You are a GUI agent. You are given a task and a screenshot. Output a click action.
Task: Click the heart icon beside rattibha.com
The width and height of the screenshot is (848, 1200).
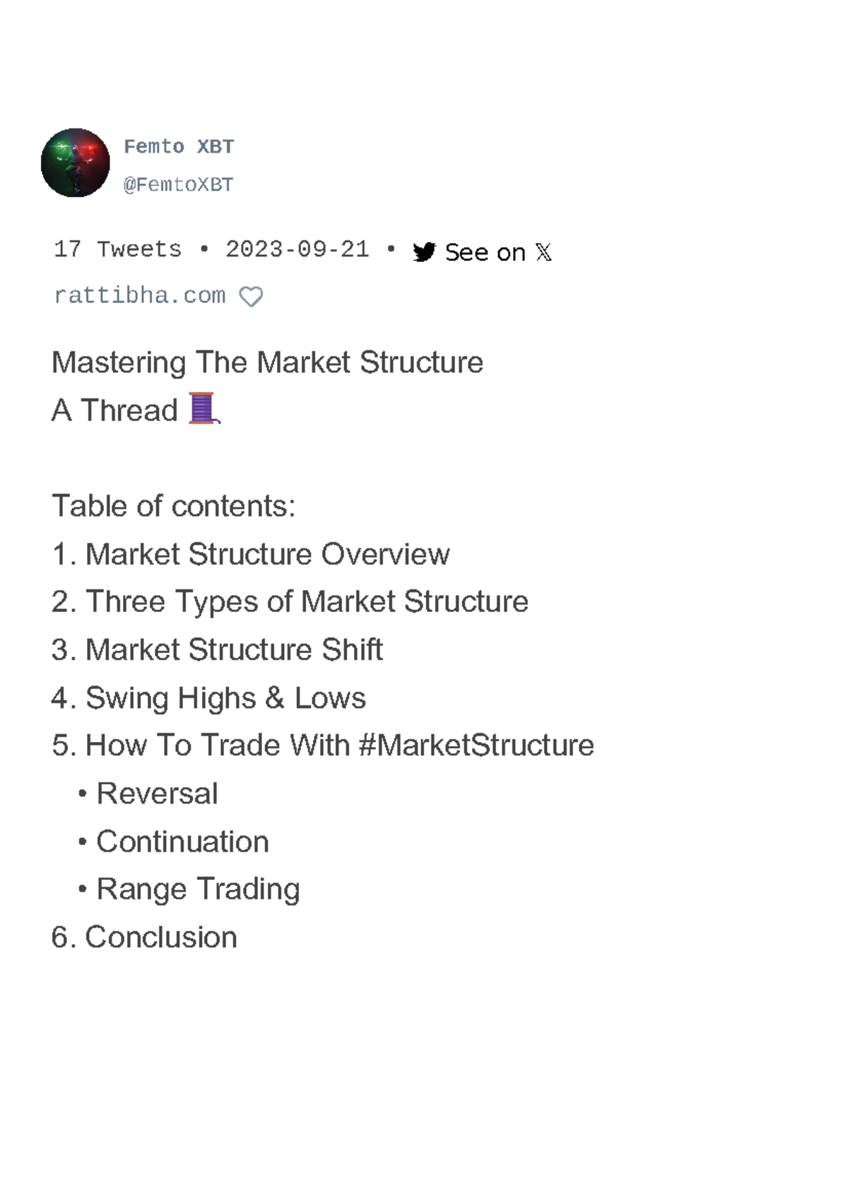(x=251, y=296)
